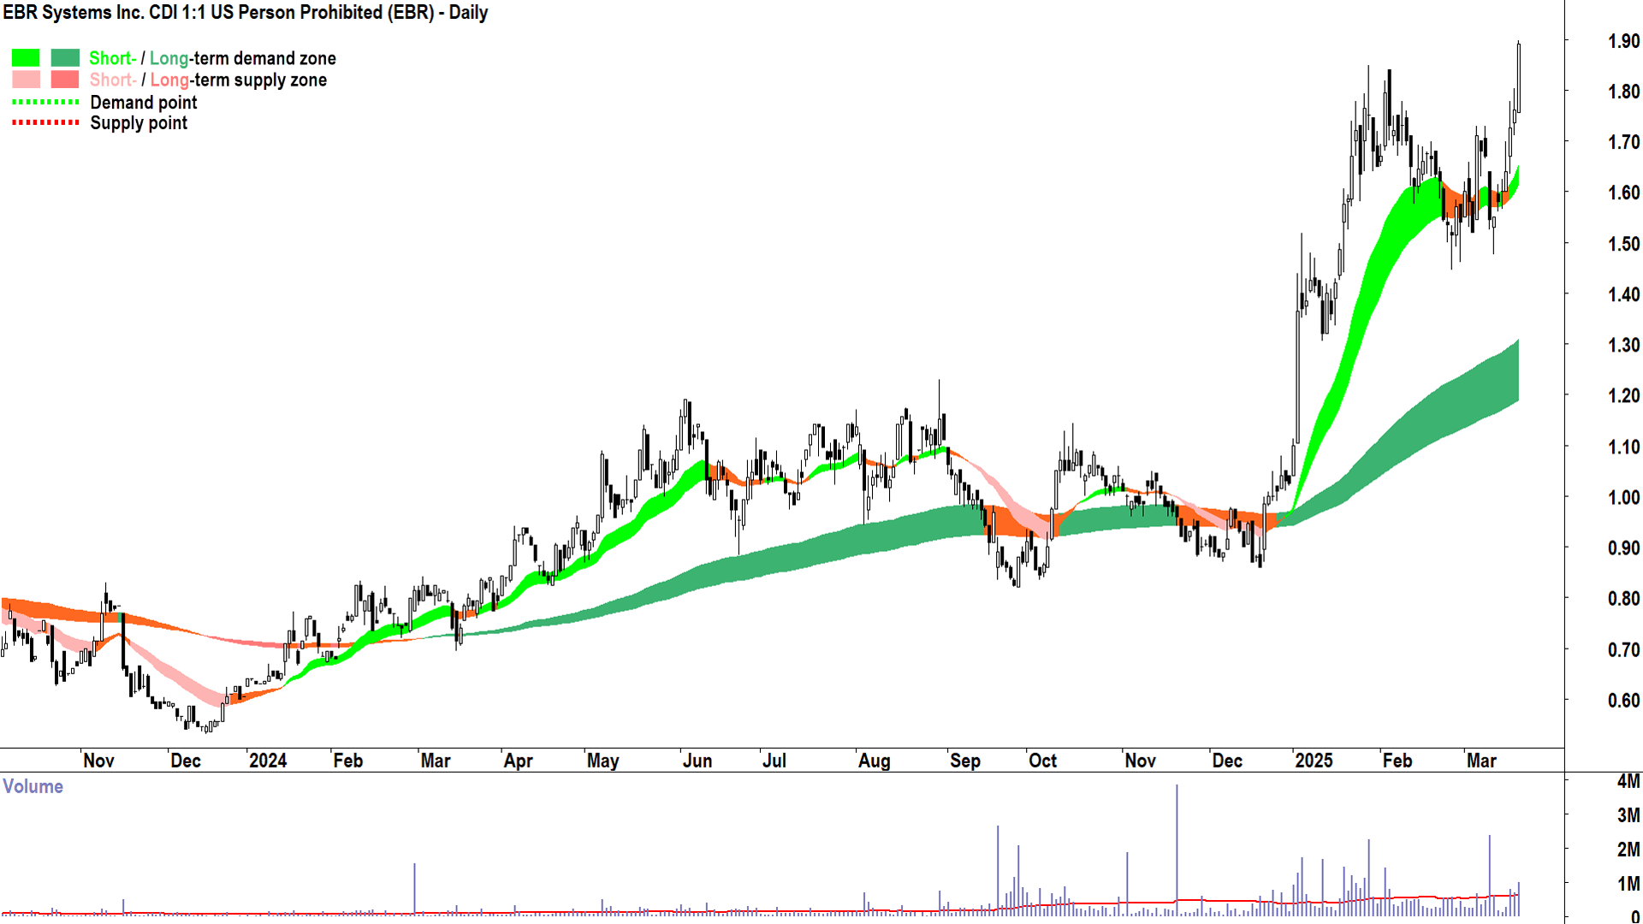The width and height of the screenshot is (1643, 924).
Task: Click the light pink short-term supply swatch
Action: click(26, 80)
